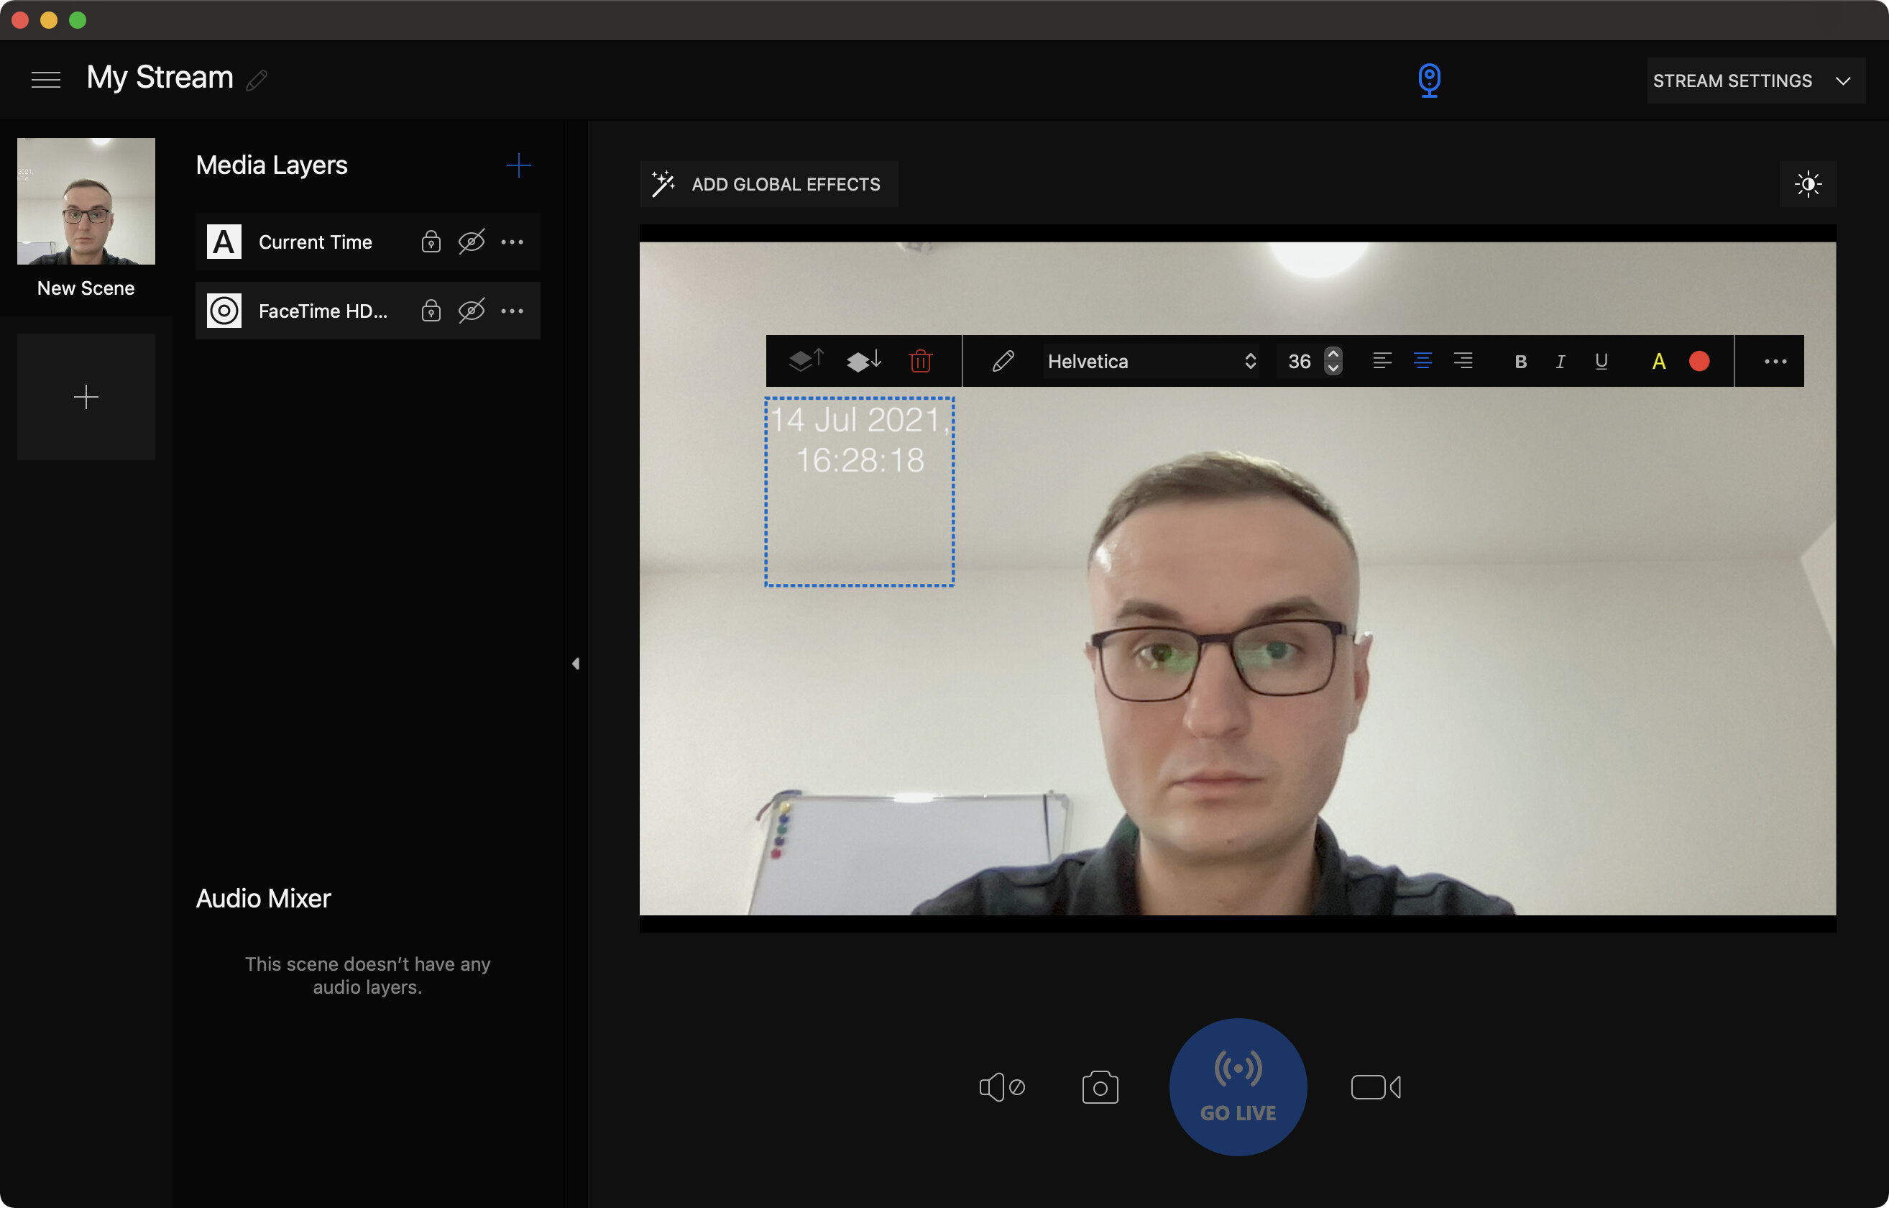Click the edit text pencil icon
Screen dimensions: 1889x1208
point(1003,361)
